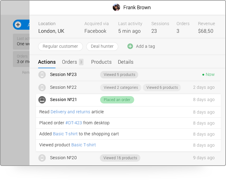Viewport: 226px width, 180px height.
Task: Switch to the Actions tab
Action: [47, 62]
